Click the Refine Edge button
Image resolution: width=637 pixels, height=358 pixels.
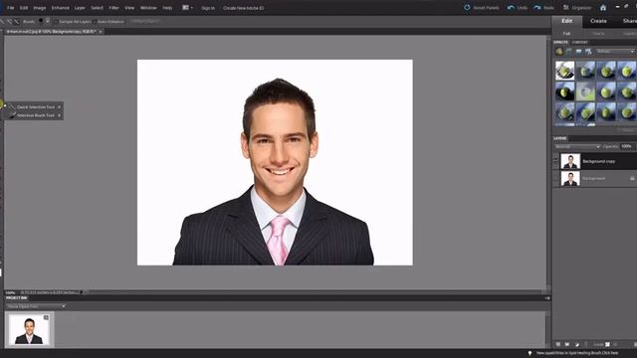click(x=145, y=21)
